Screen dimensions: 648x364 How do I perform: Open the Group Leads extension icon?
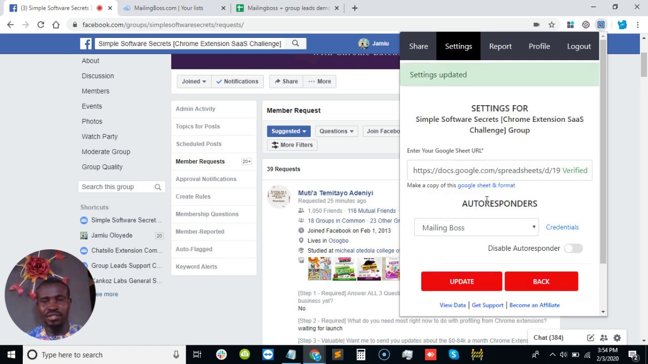pyautogui.click(x=601, y=24)
